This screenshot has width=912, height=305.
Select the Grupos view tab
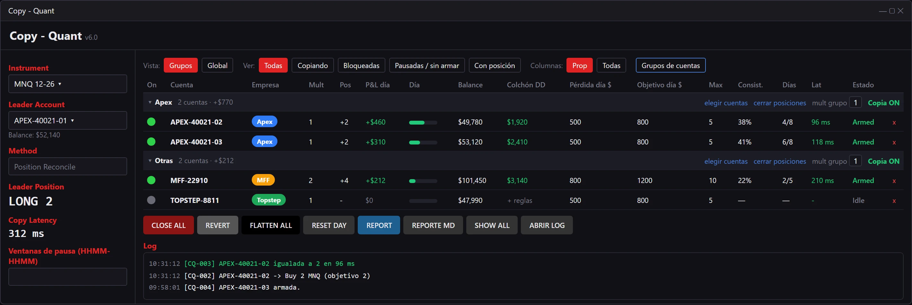[x=180, y=65]
